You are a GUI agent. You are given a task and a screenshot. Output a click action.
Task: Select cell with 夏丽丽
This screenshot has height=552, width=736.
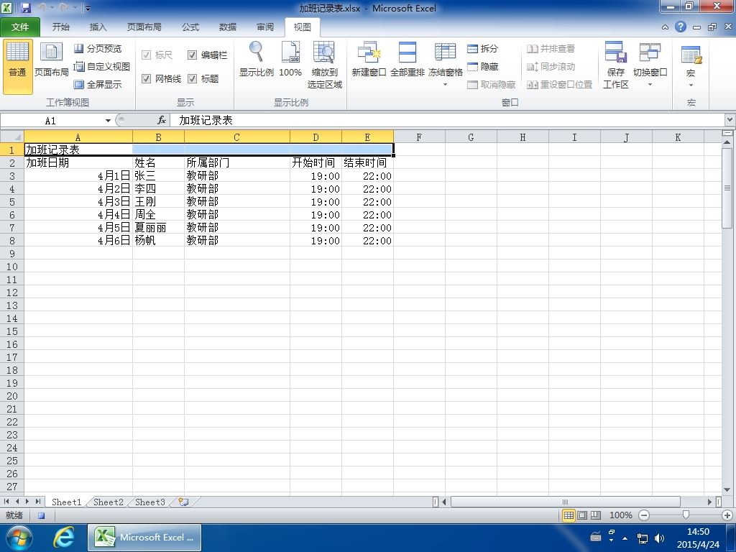[158, 228]
